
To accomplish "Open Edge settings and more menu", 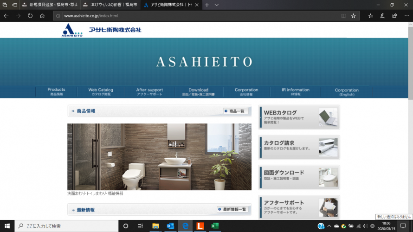I will coord(407,16).
